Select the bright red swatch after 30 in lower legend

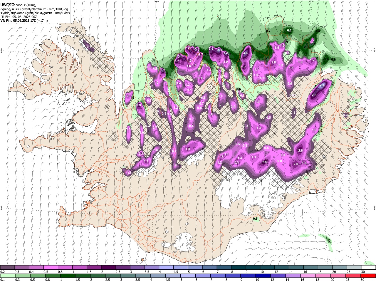pyautogui.click(x=368, y=276)
